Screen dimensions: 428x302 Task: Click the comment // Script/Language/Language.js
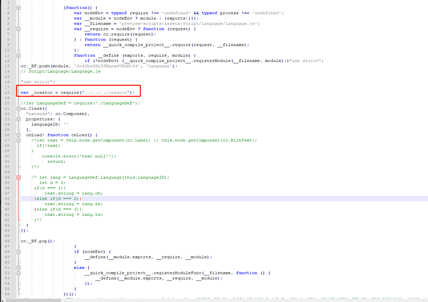pos(60,71)
